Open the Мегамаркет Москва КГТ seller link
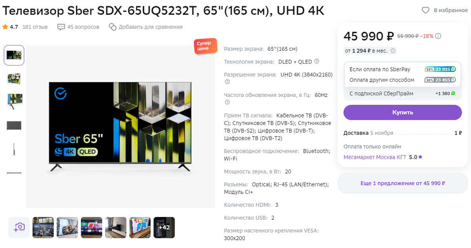 [375, 157]
